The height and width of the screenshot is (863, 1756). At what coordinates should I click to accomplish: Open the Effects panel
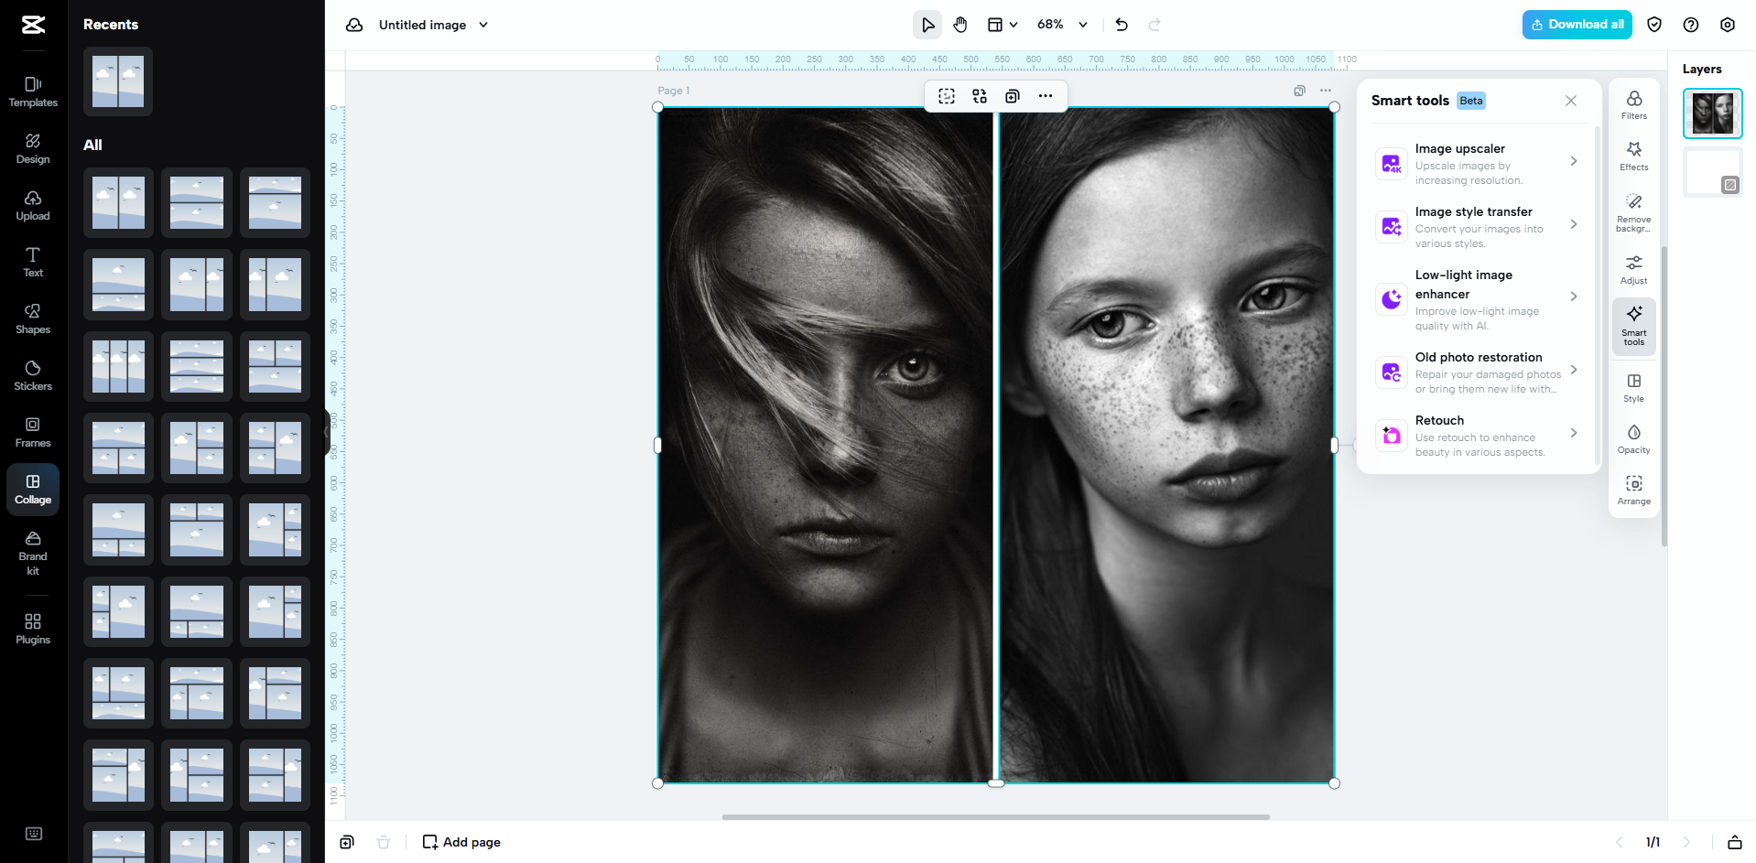click(1633, 156)
